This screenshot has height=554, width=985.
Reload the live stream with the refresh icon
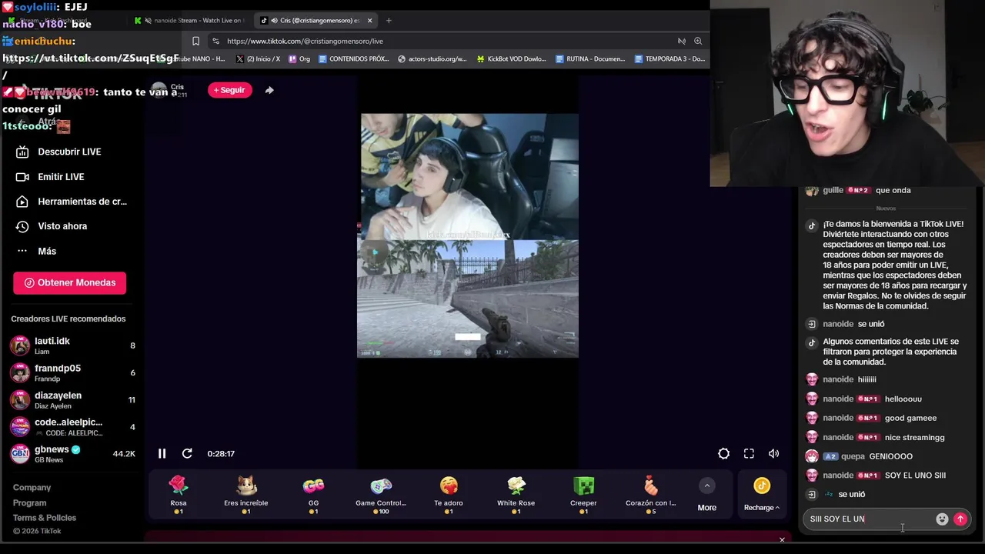187,453
